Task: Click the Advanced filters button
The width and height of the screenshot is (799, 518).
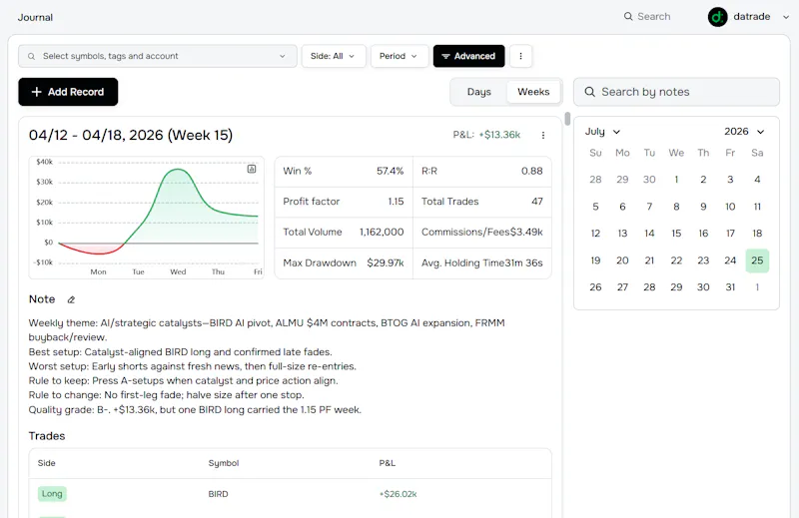Action: point(468,56)
